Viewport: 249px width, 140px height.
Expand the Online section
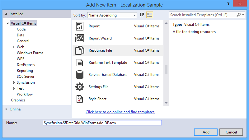tap(6, 109)
